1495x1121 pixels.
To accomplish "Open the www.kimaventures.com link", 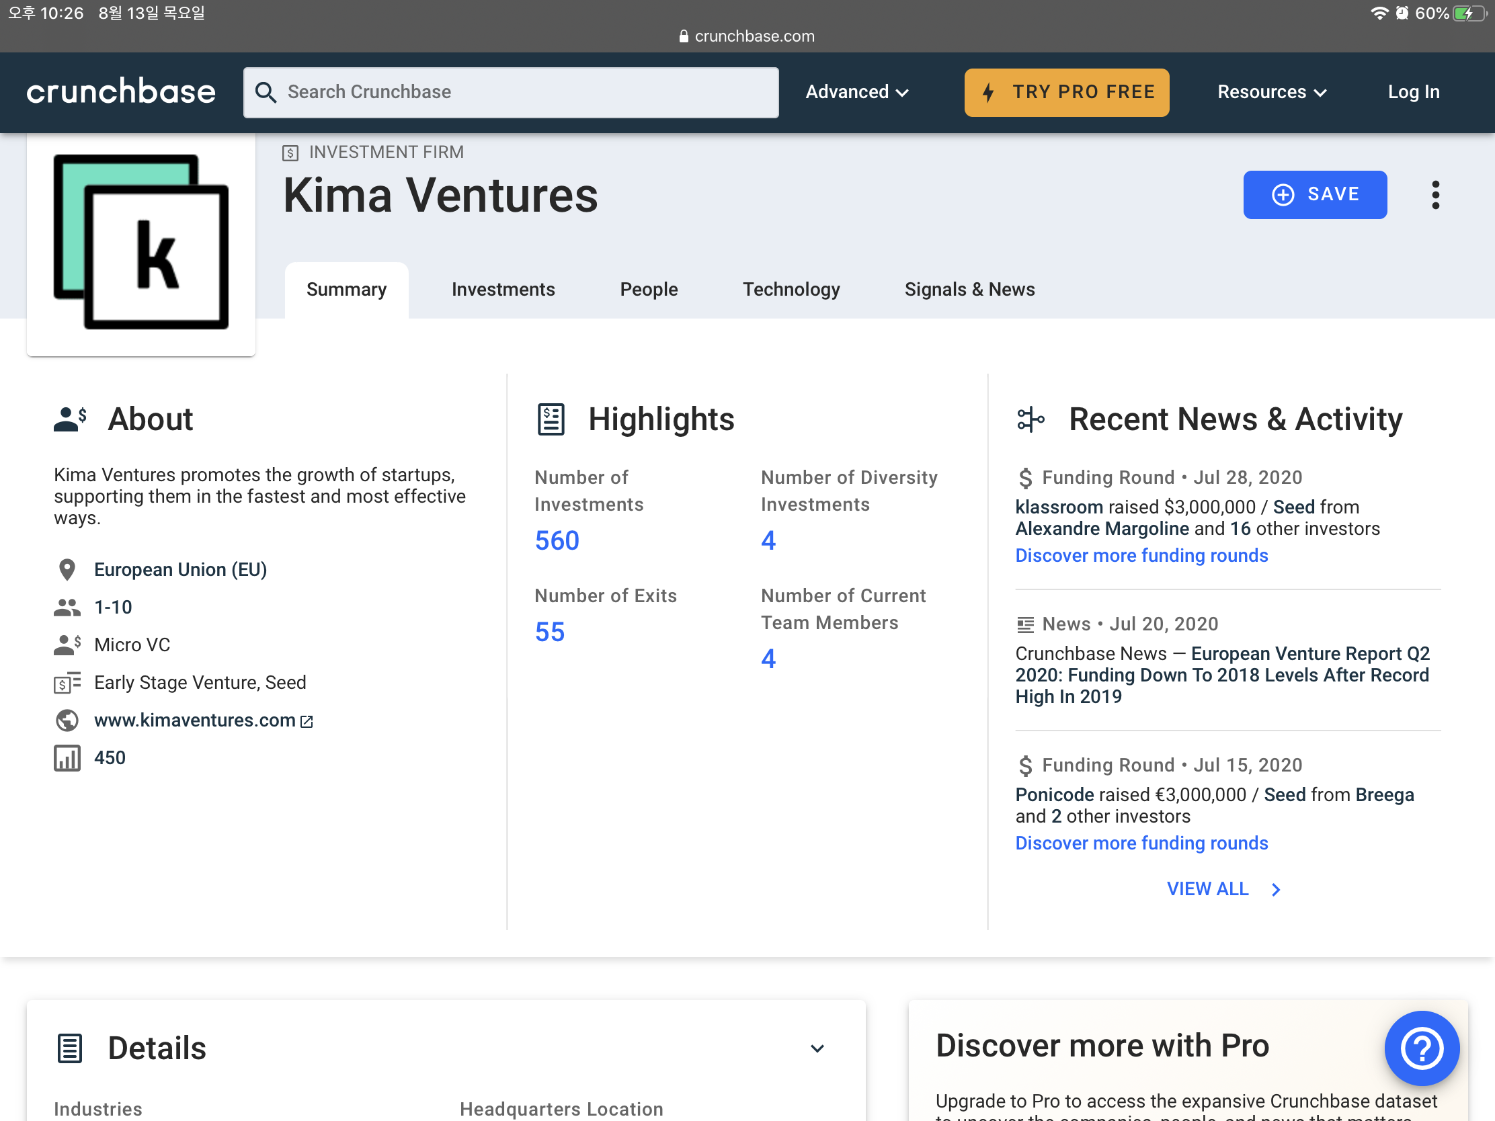I will coord(196,721).
